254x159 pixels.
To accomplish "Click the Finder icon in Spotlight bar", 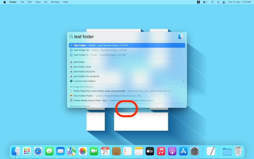I will coord(180,36).
